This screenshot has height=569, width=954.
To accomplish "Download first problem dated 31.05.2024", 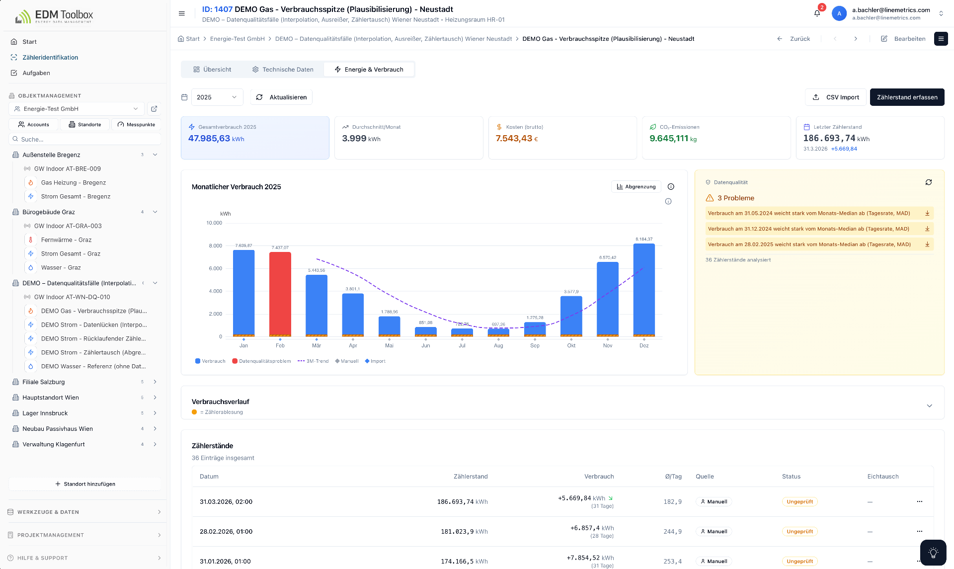I will click(927, 213).
